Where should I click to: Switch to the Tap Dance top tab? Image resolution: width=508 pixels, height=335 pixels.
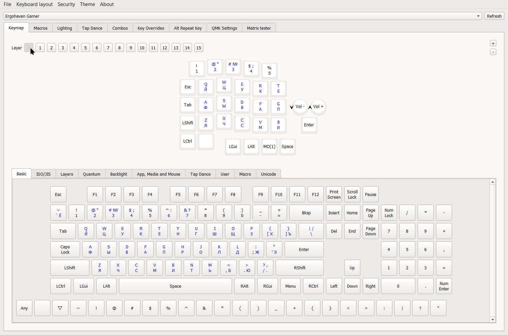click(x=92, y=28)
